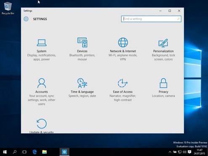Click the magnifier icon in search box

179,19
